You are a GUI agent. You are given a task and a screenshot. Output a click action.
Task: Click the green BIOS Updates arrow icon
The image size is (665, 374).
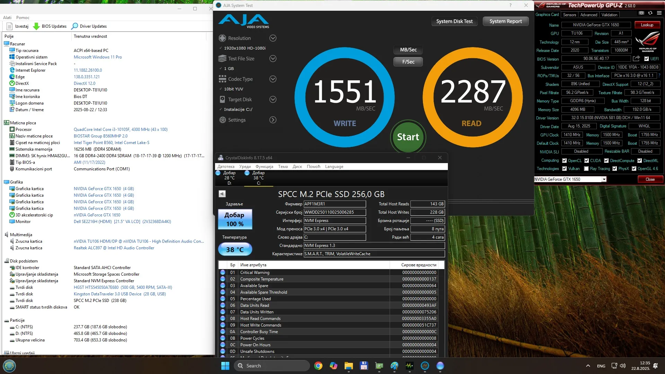click(36, 26)
